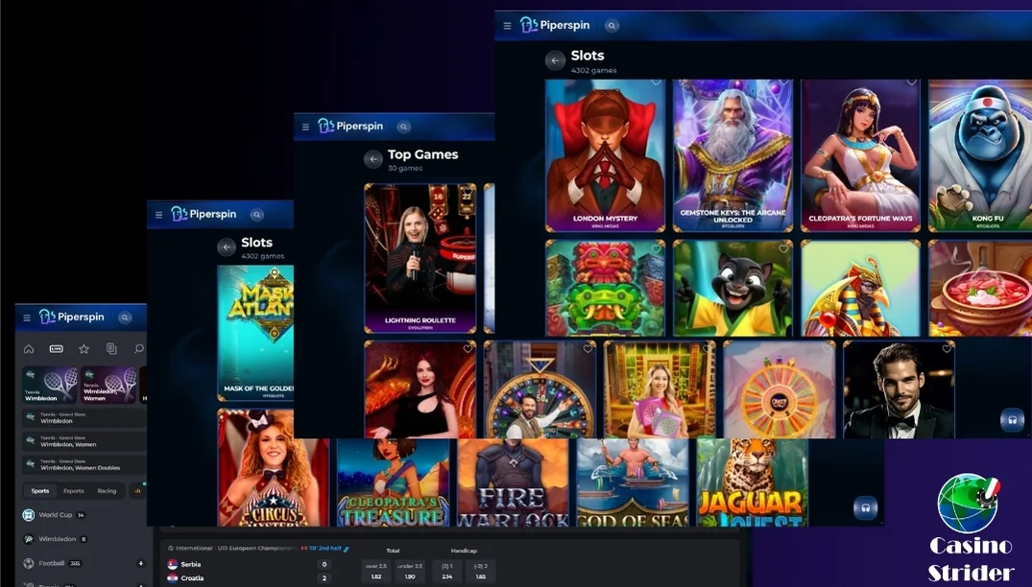The width and height of the screenshot is (1032, 587).
Task: Open support headset button near Jaguar Quest
Action: click(x=866, y=507)
